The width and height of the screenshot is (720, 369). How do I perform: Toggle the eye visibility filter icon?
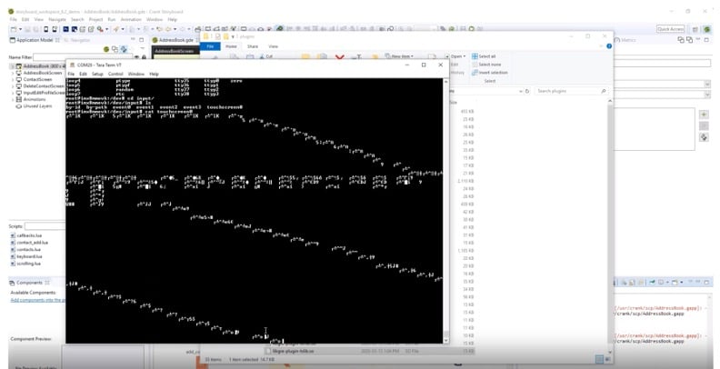pos(137,57)
